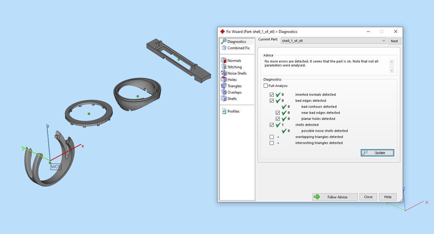Uncheck bad edges detected checkbox
434x234 pixels.
272,101
